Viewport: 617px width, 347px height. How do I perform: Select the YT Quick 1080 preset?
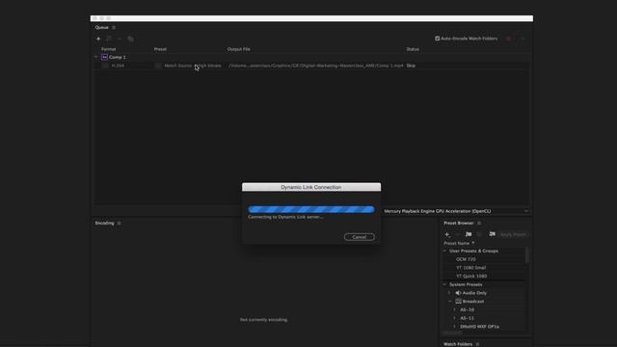click(x=471, y=277)
